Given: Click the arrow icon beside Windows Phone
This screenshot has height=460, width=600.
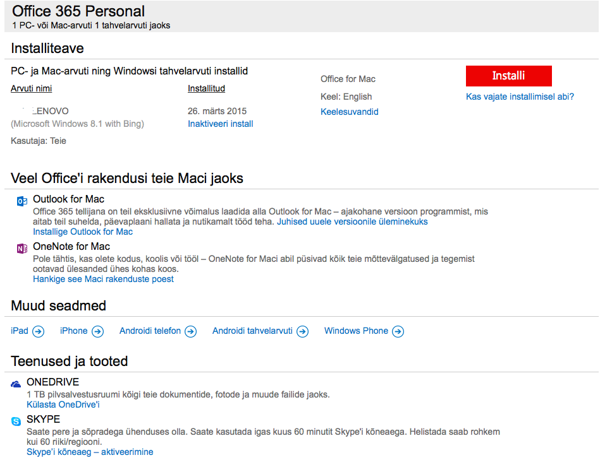Looking at the screenshot, I should (x=398, y=331).
